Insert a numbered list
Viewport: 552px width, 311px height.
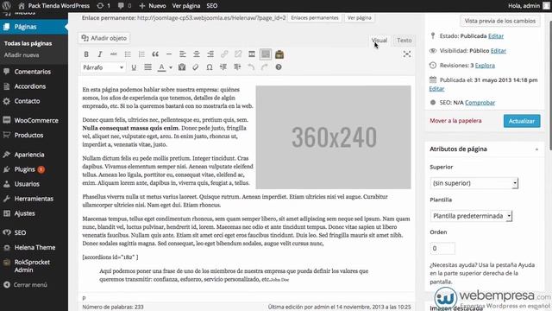pos(141,54)
